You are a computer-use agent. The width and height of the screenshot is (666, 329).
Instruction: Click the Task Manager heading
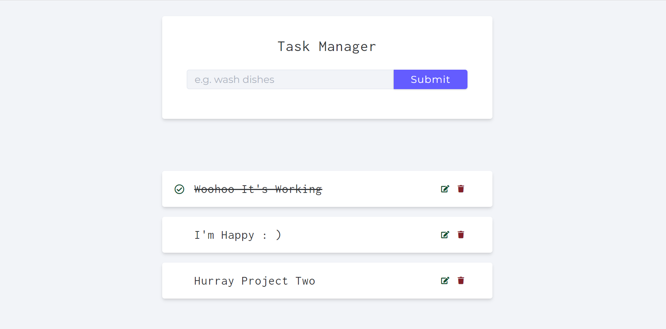tap(327, 47)
